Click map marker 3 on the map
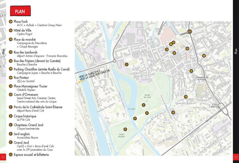 [x=187, y=48]
